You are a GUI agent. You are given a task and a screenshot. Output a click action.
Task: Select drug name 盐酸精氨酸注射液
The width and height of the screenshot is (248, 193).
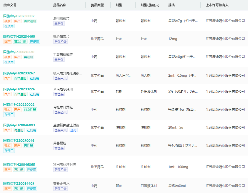[66, 125]
